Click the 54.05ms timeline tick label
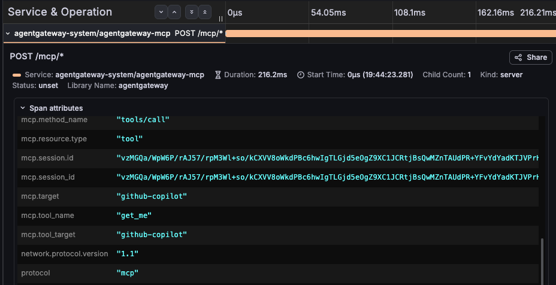556x285 pixels. tap(328, 13)
